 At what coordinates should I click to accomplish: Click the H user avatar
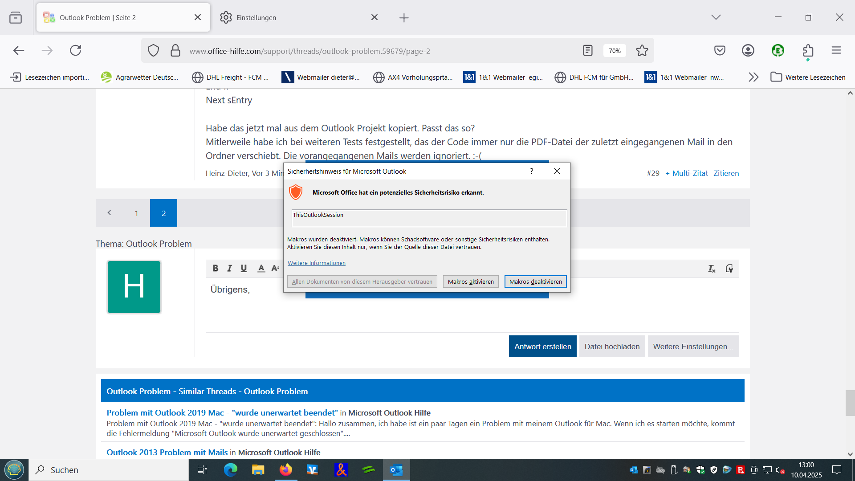tap(134, 287)
